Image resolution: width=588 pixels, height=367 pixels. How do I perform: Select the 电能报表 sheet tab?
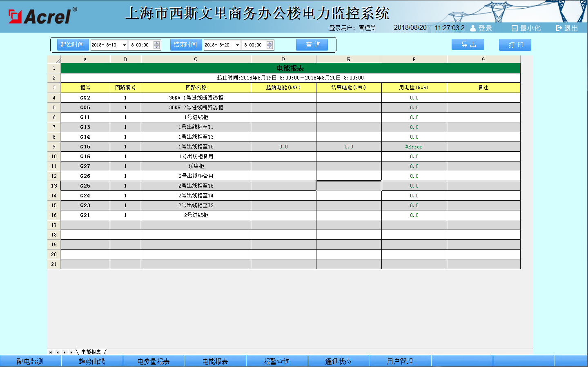[91, 352]
